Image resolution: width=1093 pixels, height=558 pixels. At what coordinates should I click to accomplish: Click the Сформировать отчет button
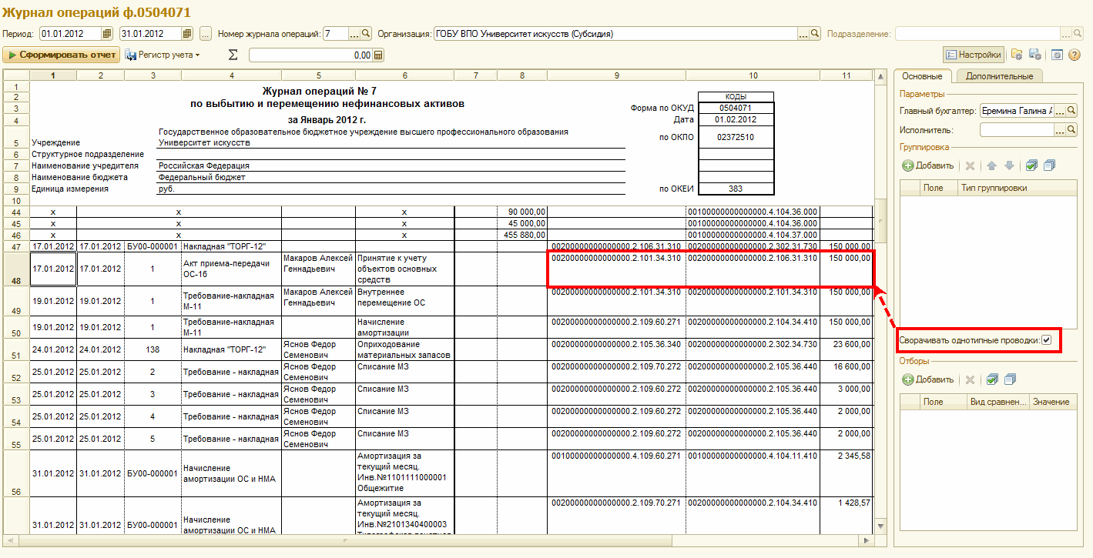(x=62, y=55)
